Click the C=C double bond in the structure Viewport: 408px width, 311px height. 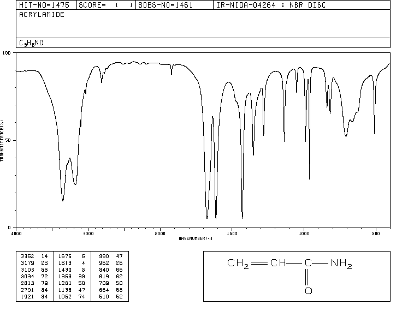(259, 263)
